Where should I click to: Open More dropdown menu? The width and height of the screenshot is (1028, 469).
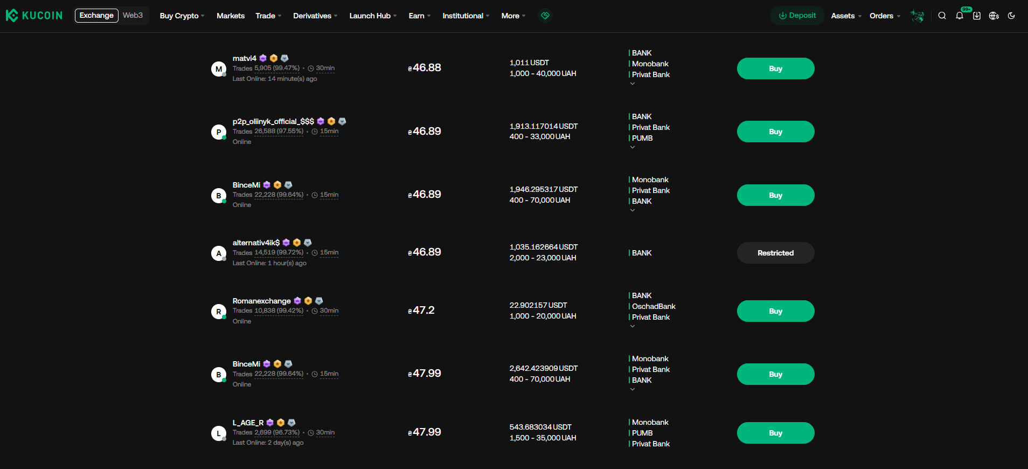513,16
